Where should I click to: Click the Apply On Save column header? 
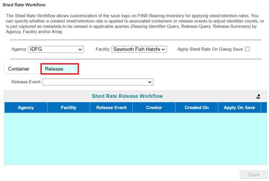click(239, 107)
